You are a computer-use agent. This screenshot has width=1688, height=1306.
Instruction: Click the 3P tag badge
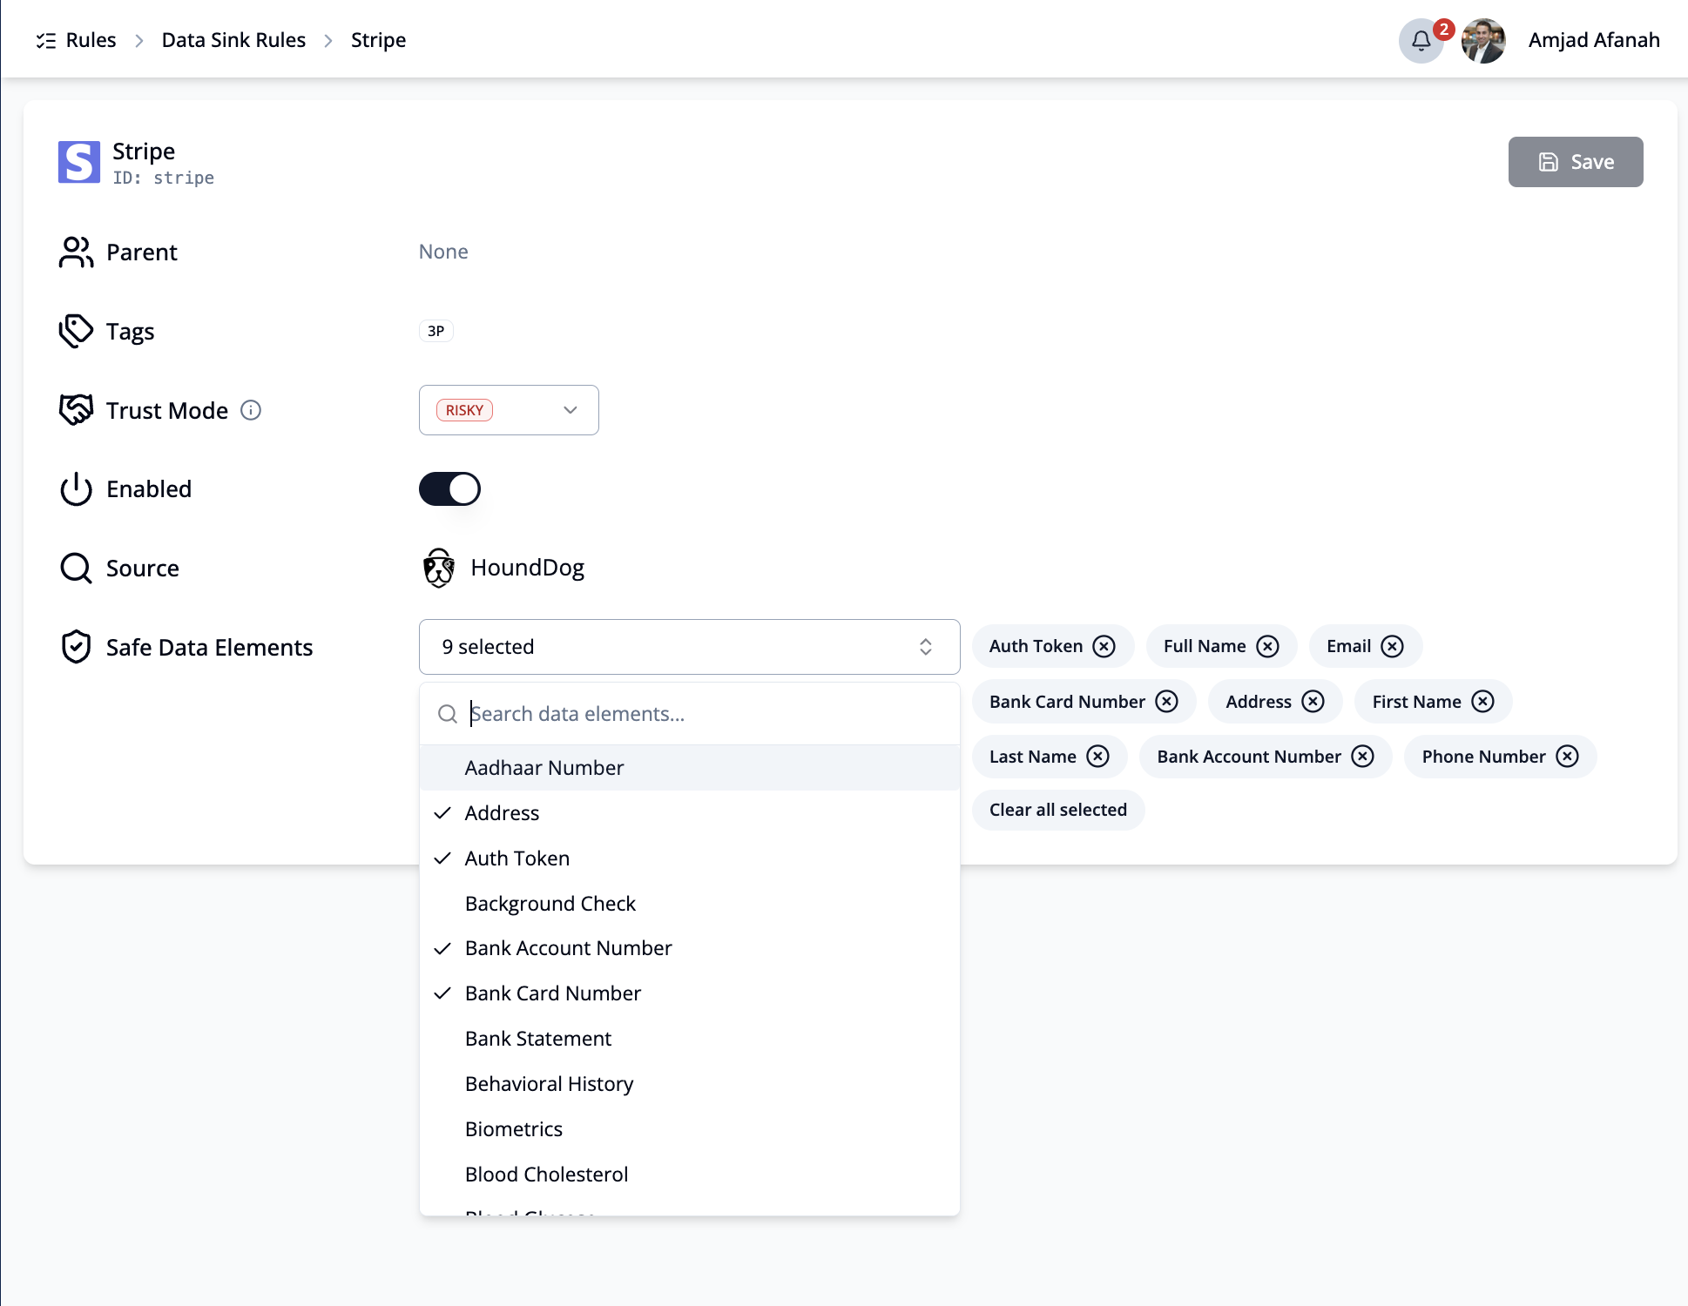[436, 331]
